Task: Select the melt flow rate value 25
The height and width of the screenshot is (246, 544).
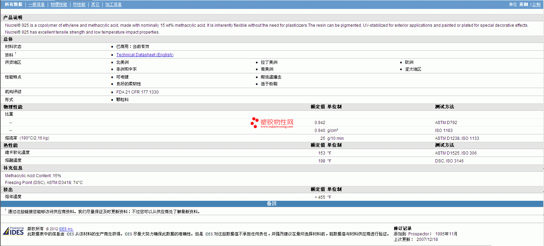Action: (x=323, y=138)
